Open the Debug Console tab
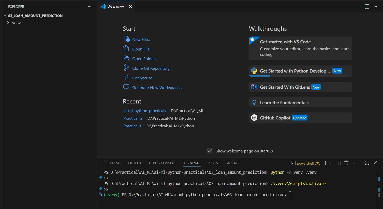Image resolution: width=383 pixels, height=209 pixels. click(163, 163)
